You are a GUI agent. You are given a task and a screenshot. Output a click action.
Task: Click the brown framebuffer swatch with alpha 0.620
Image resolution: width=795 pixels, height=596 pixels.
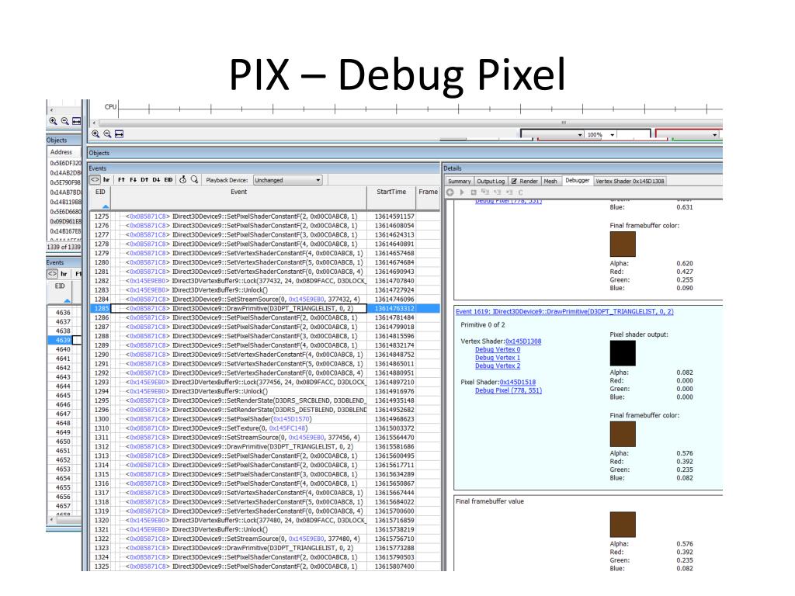tap(623, 244)
